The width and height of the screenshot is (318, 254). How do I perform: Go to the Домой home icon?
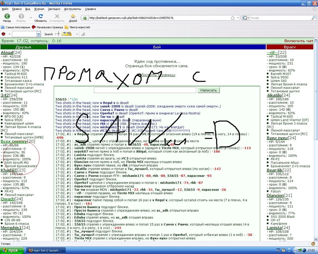coord(73,16)
